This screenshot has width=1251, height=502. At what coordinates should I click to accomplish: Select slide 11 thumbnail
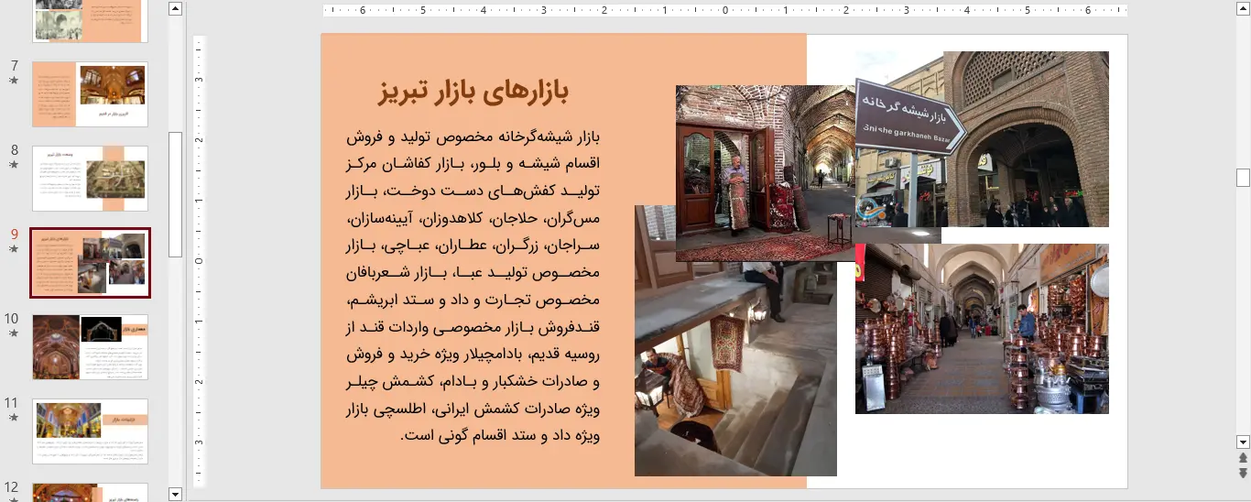pos(90,431)
